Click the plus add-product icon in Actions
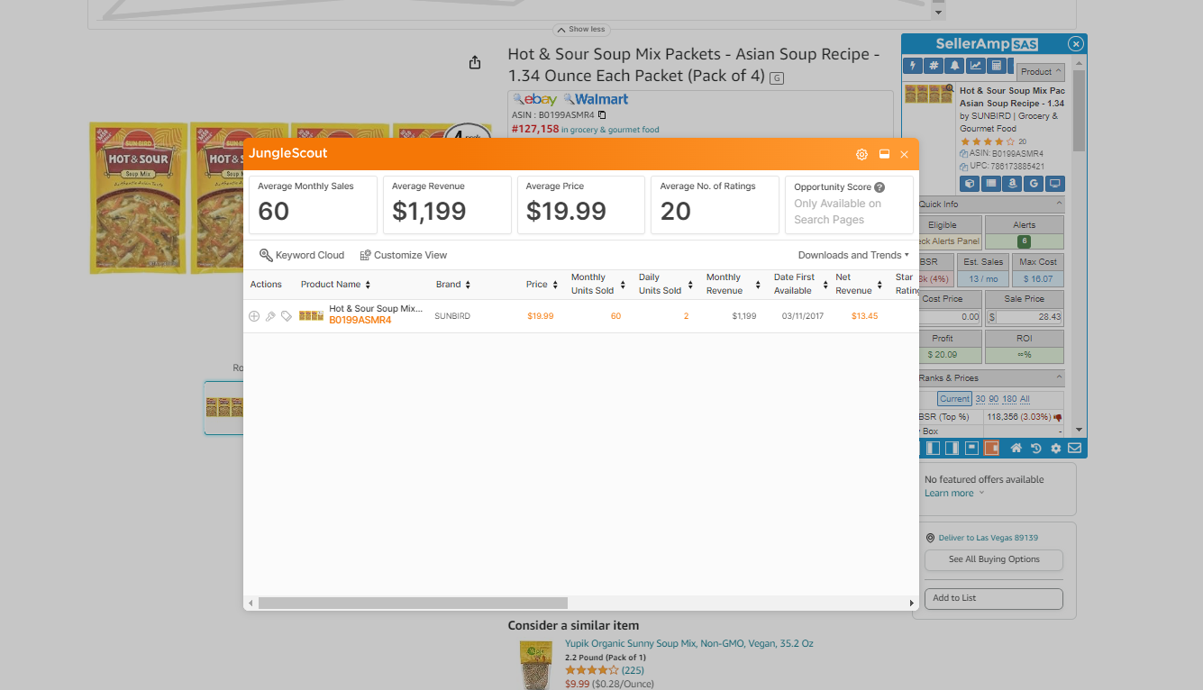1203x690 pixels. (x=254, y=316)
